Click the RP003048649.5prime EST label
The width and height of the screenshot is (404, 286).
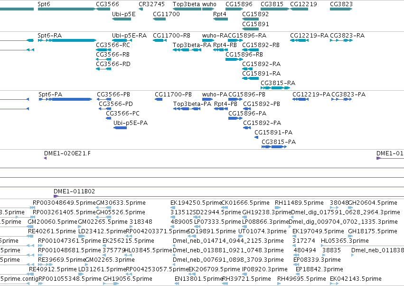(64, 203)
